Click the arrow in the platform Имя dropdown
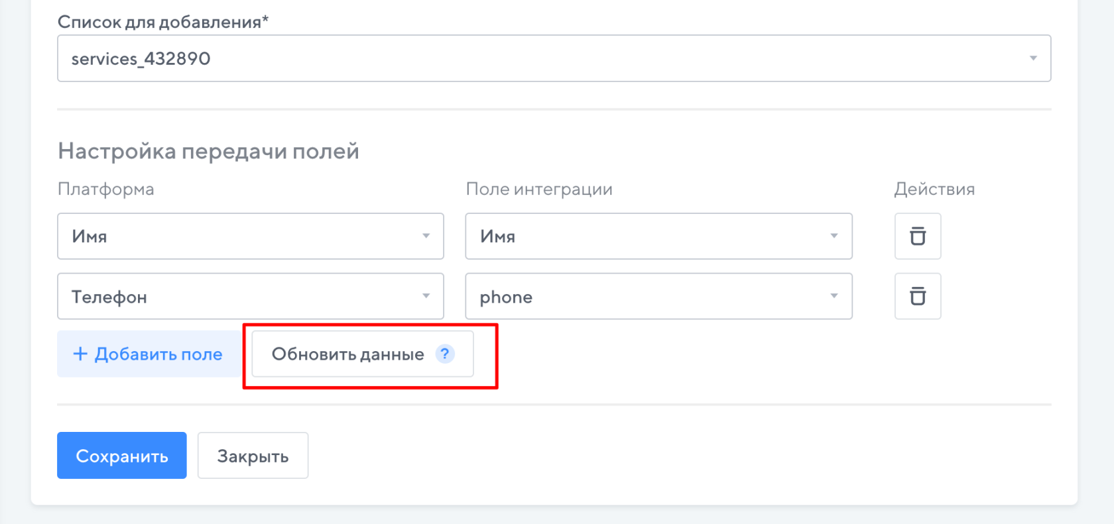The image size is (1114, 524). 426,236
